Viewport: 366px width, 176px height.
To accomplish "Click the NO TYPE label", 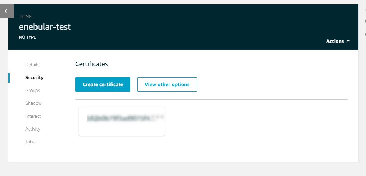I will 28,37.
